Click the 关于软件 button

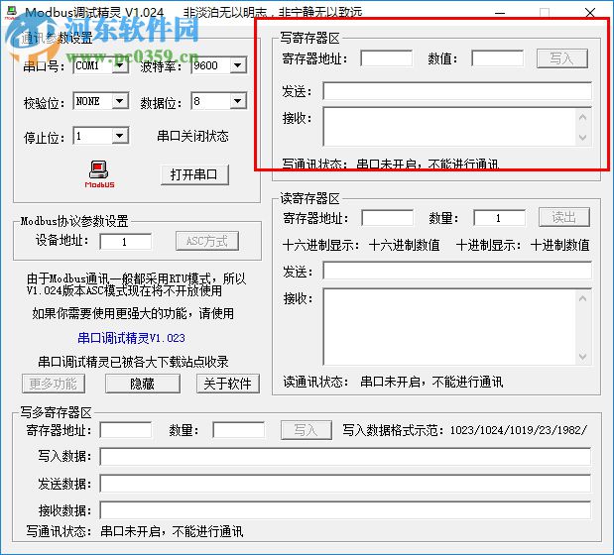[228, 384]
